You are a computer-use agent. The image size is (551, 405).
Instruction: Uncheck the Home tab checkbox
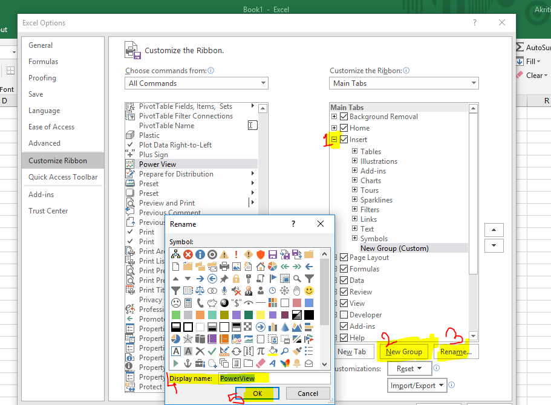(344, 128)
